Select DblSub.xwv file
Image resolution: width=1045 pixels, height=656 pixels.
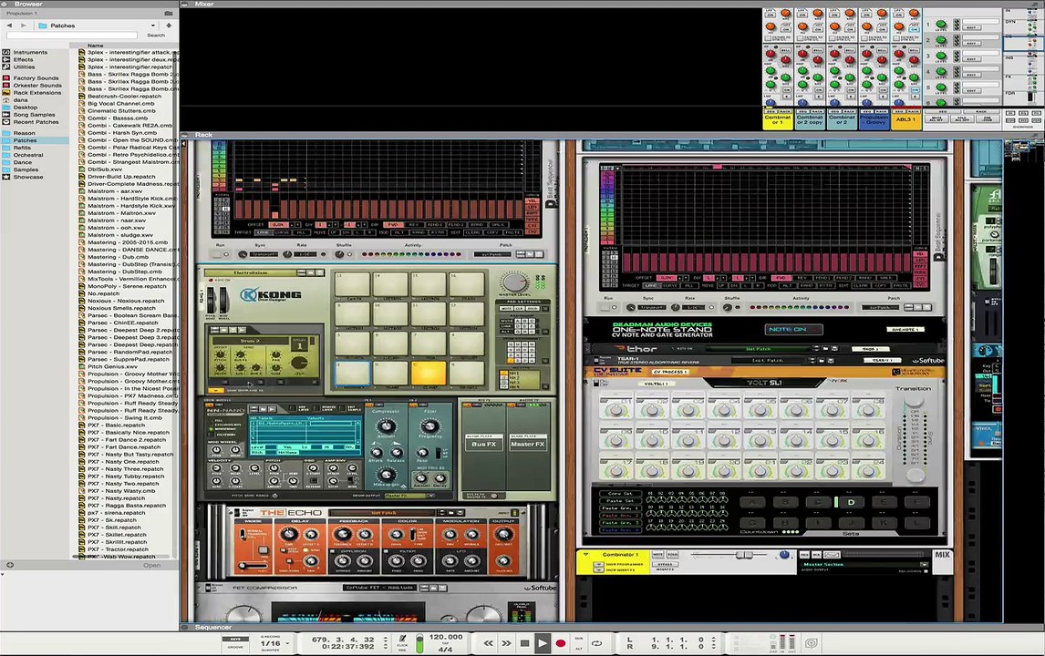pyautogui.click(x=105, y=169)
